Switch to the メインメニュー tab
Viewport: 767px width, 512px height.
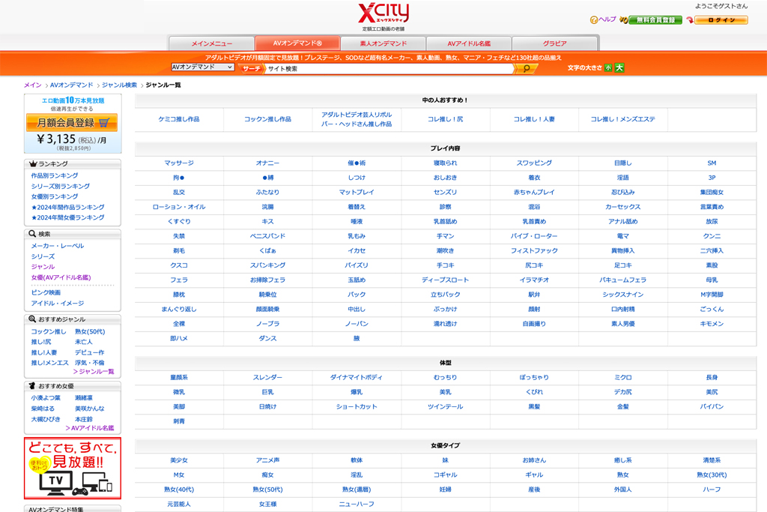(x=212, y=43)
